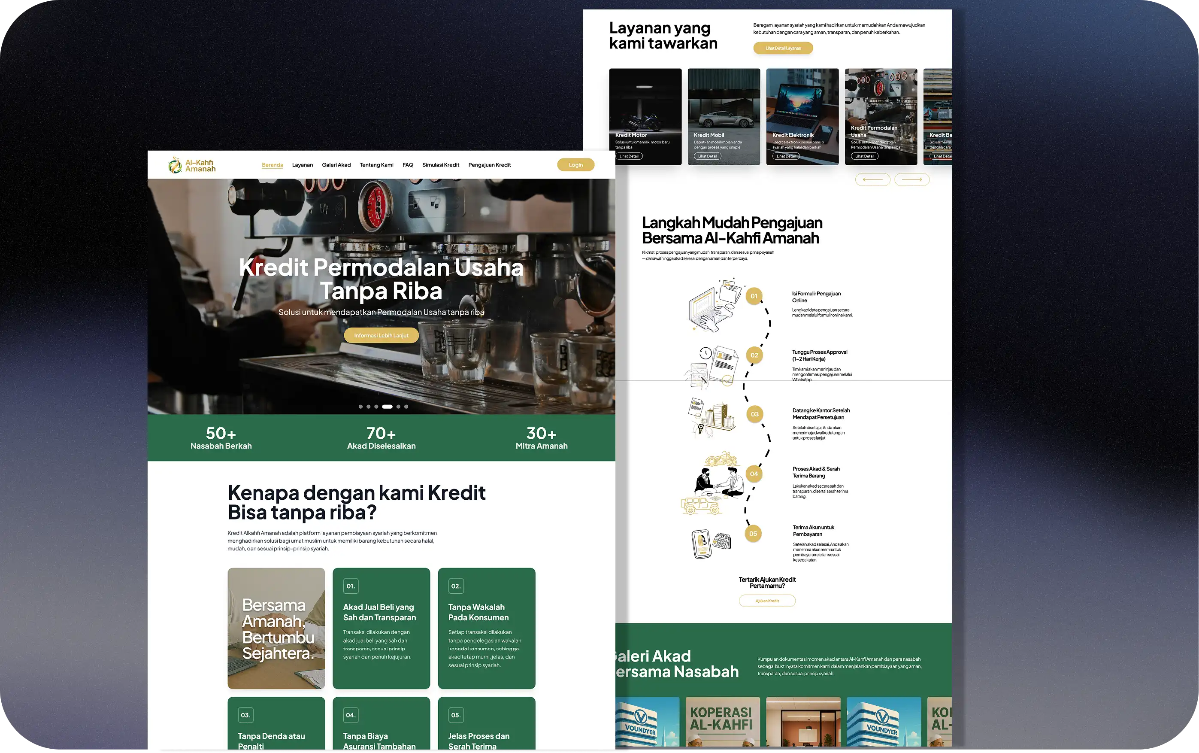Click the left arrow to view previous services
The height and width of the screenshot is (753, 1199).
tap(872, 179)
